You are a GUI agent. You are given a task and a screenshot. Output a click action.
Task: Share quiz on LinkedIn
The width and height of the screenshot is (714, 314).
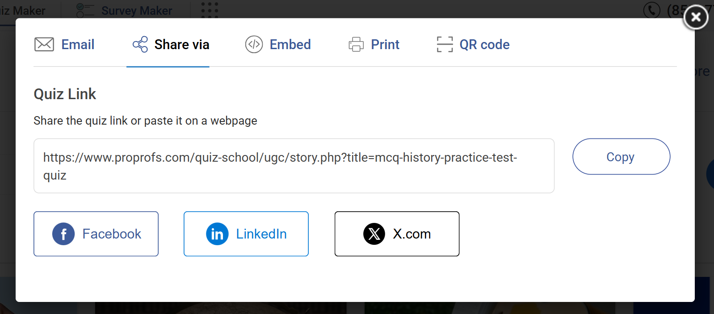[x=246, y=234]
